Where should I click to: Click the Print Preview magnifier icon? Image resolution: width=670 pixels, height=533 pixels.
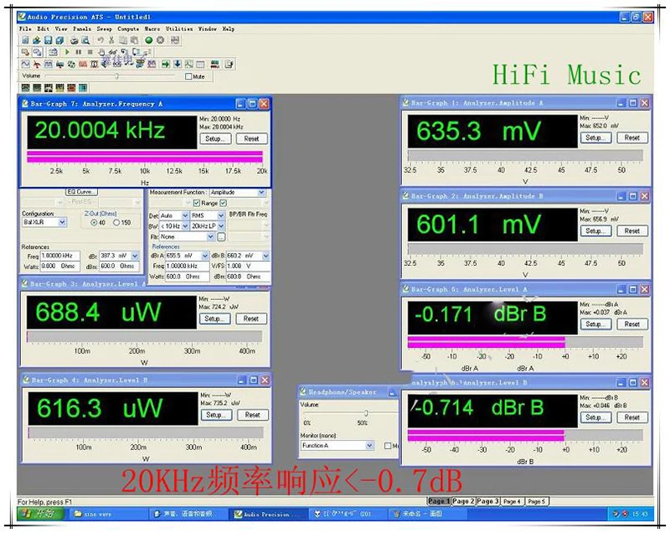pyautogui.click(x=85, y=40)
